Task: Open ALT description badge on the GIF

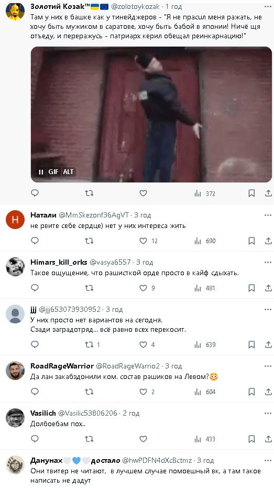Action: pos(68,172)
